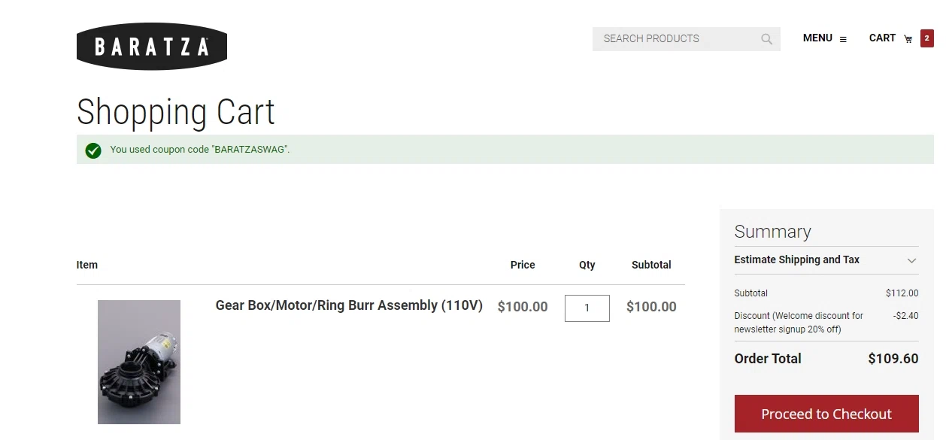
Task: Click the Order Total label
Action: [768, 359]
